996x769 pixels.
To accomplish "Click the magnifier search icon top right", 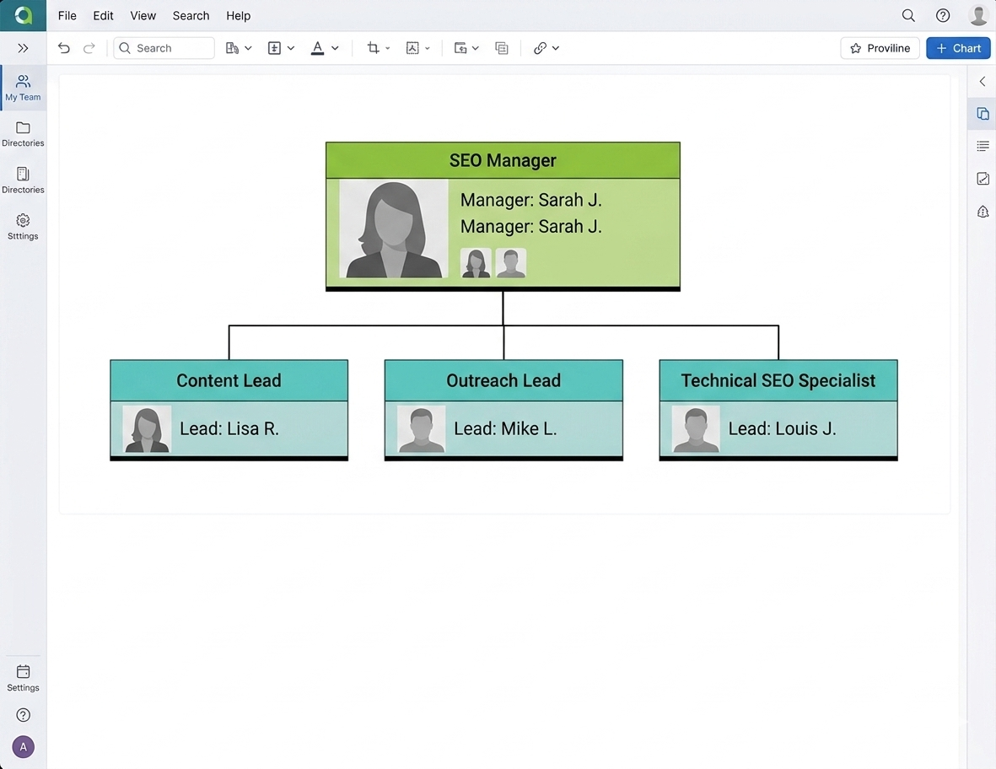I will (x=908, y=15).
